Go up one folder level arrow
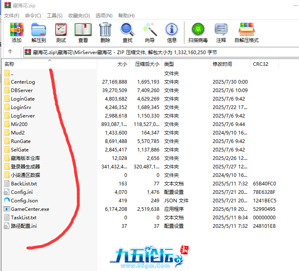The image size is (299, 271). click(10, 52)
